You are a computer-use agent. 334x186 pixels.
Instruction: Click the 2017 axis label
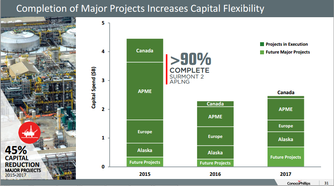point(286,174)
